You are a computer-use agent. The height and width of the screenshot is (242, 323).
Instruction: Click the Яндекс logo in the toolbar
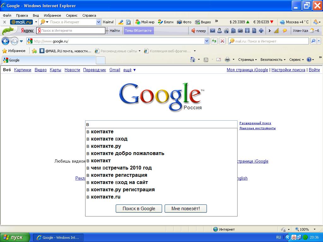click(27, 31)
